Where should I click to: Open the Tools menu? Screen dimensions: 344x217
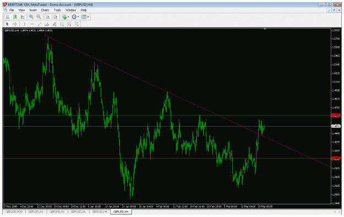point(57,10)
